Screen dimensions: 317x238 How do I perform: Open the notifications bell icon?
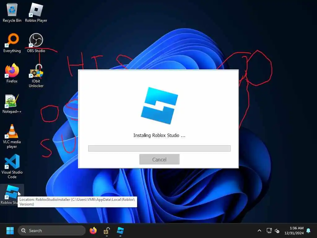point(309,231)
